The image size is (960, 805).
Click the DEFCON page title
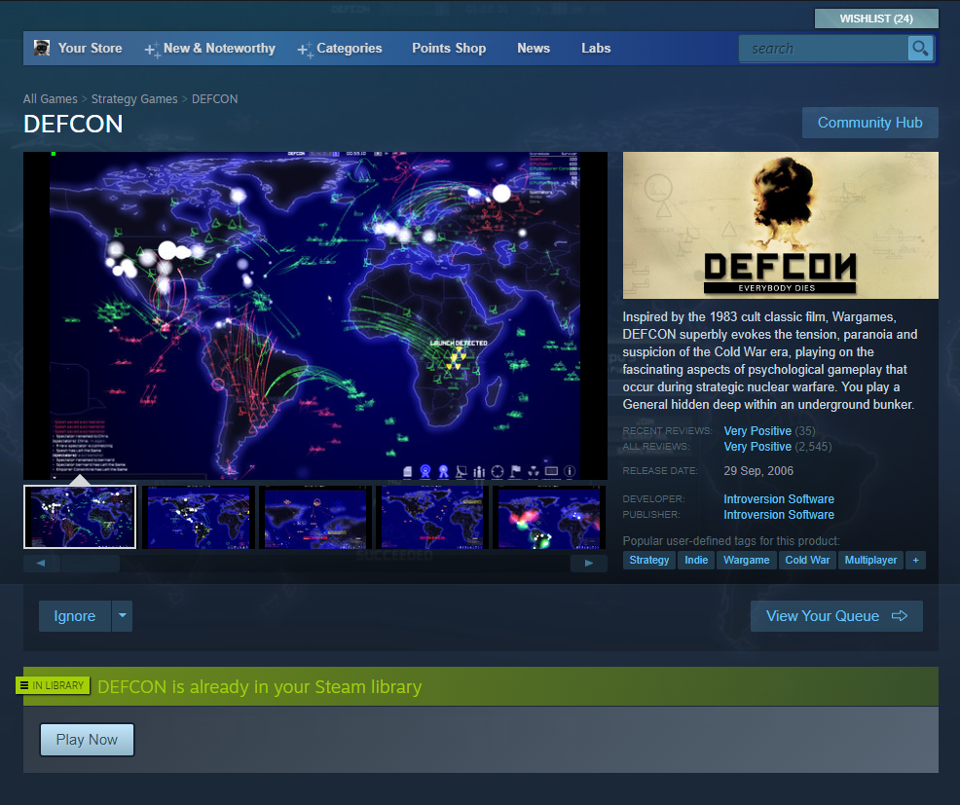click(x=73, y=125)
